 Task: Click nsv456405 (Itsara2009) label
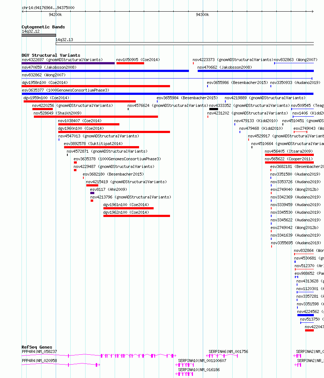pos(289,152)
